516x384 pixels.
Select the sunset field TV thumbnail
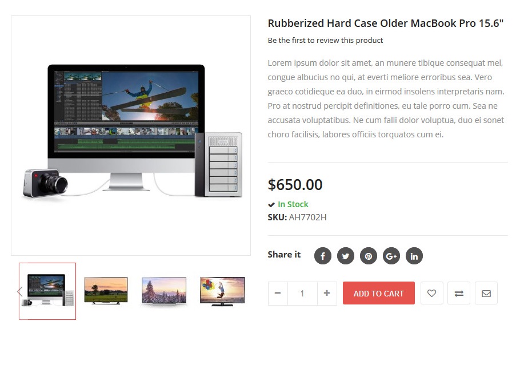pyautogui.click(x=106, y=290)
